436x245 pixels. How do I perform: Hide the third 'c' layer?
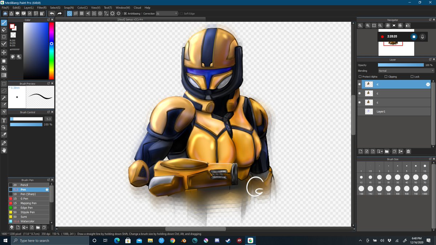click(x=360, y=102)
